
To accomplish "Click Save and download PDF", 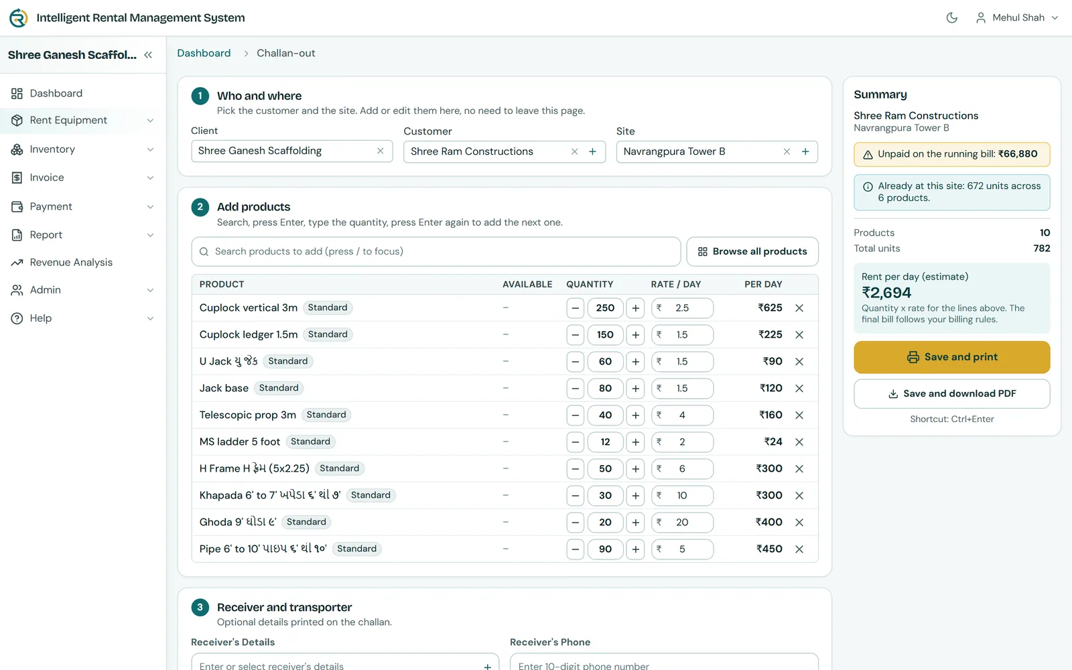I will 951,394.
